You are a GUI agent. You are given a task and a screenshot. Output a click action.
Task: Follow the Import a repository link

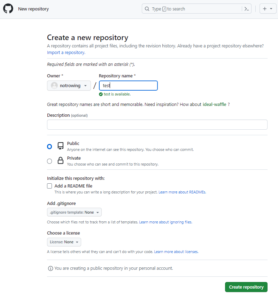66,52
